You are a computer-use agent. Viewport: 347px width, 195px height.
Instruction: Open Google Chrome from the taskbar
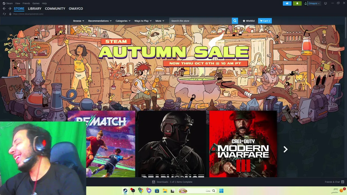pyautogui.click(x=141, y=191)
